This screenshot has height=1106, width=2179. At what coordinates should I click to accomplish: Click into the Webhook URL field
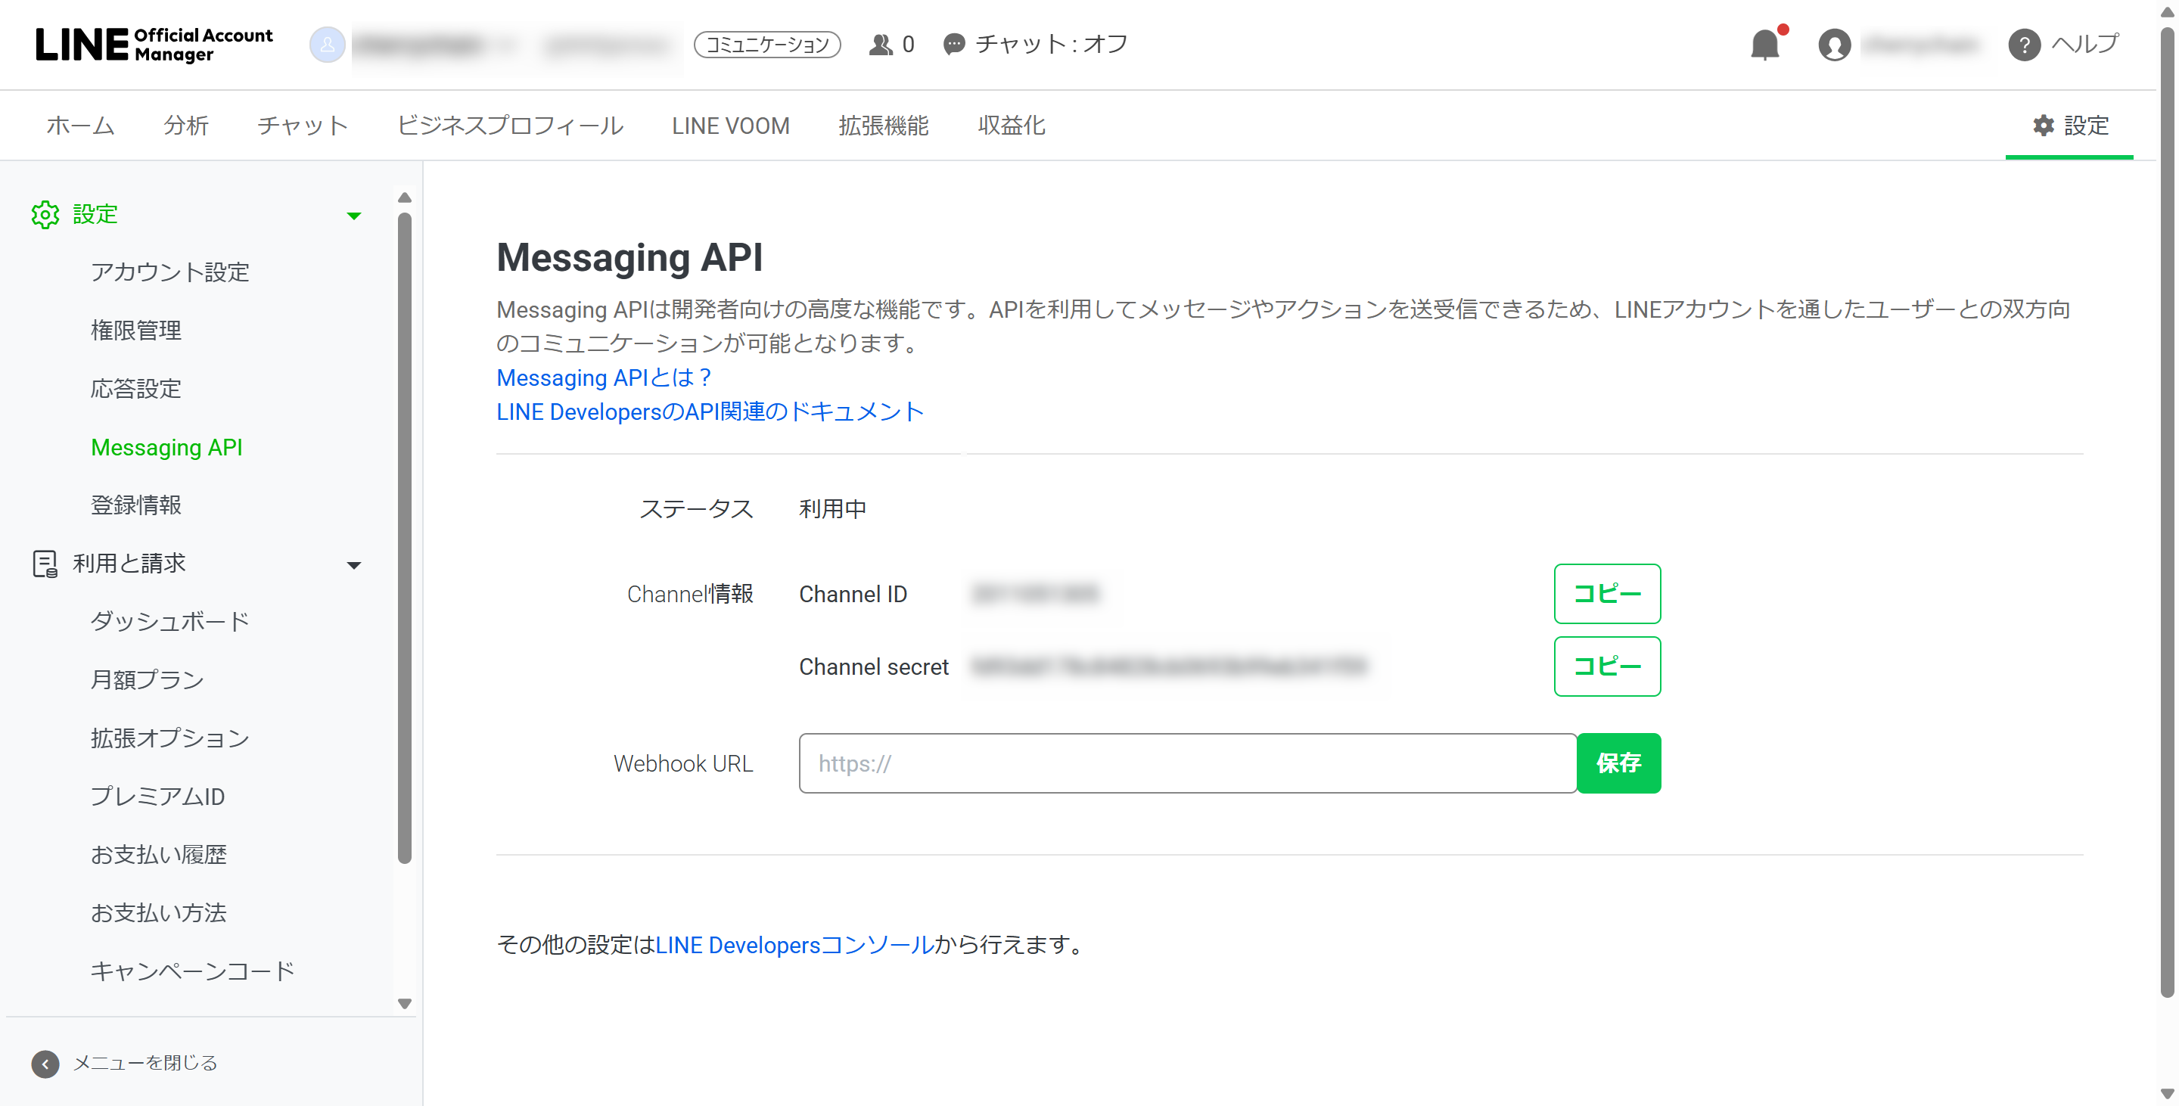tap(1188, 763)
